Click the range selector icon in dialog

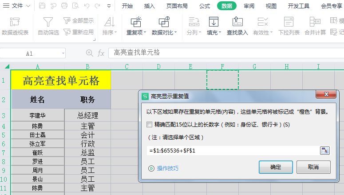point(325,151)
